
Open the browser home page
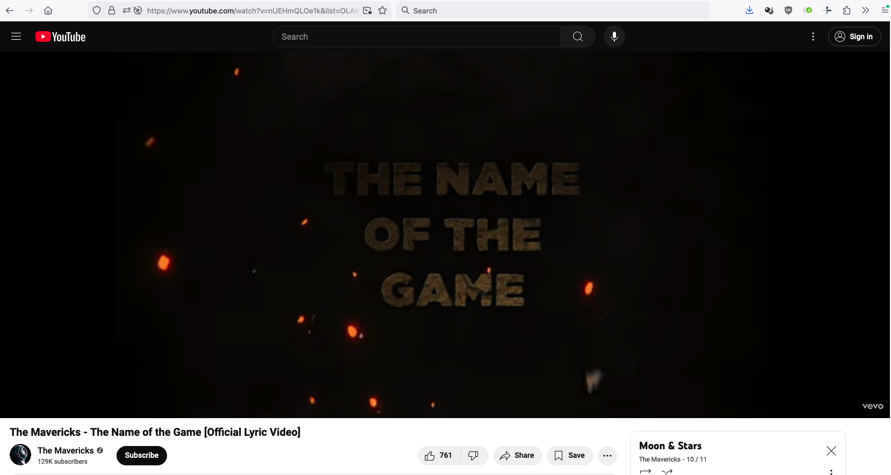[x=48, y=10]
